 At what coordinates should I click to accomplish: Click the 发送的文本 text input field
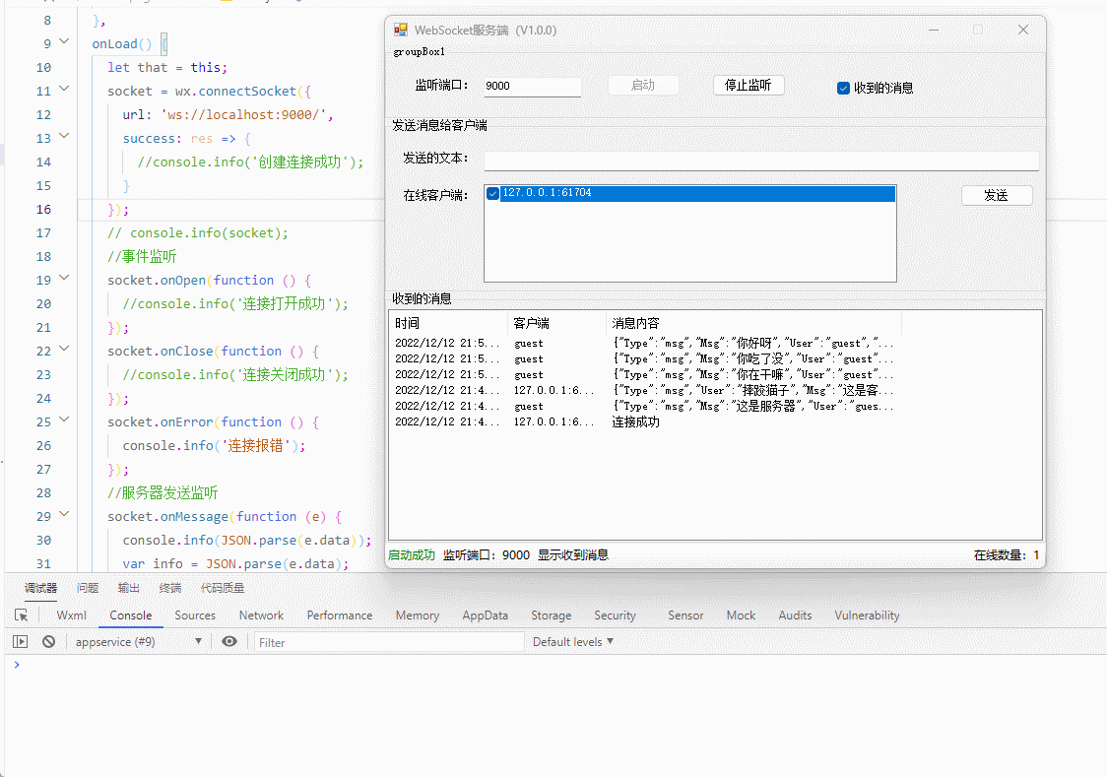click(760, 160)
